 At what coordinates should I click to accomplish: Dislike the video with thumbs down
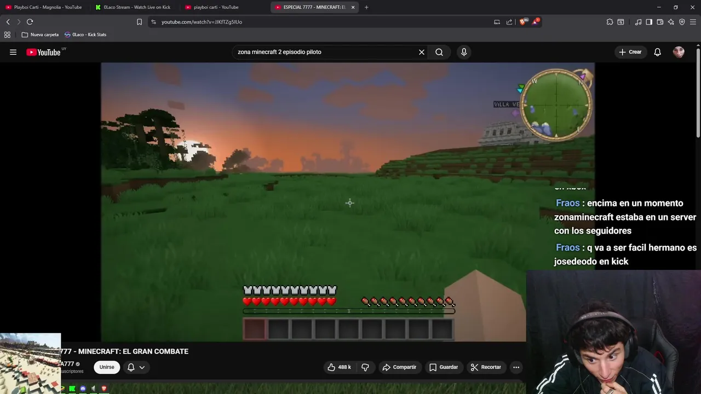point(365,367)
